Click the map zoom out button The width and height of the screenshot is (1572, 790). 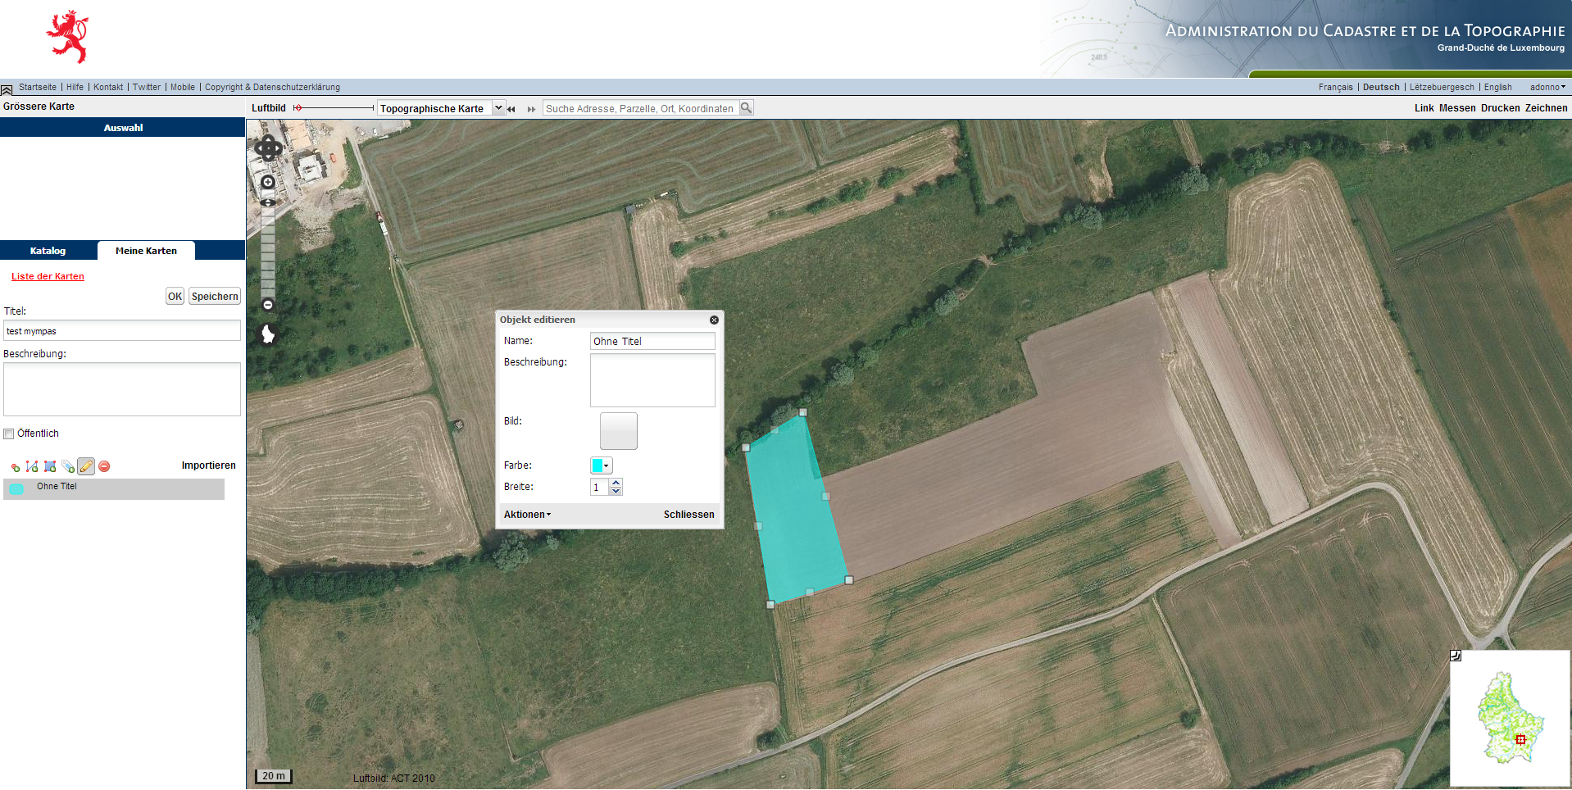click(268, 305)
